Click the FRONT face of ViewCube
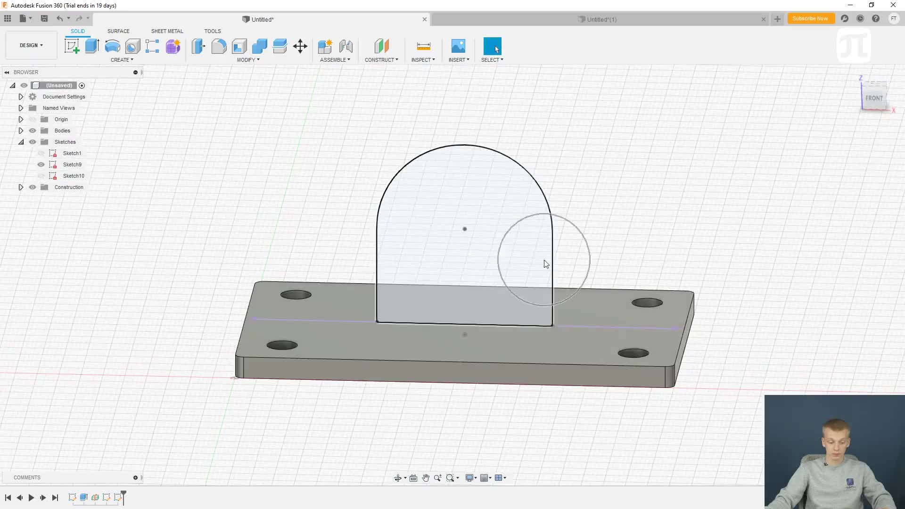905x509 pixels. tap(874, 98)
